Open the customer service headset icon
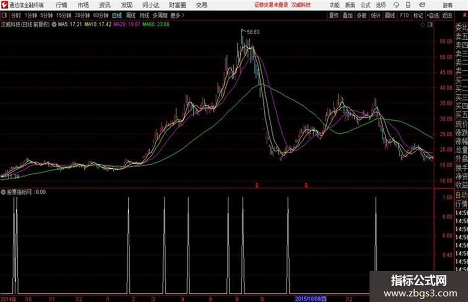Screen dimensions: 468x302 [396, 5]
